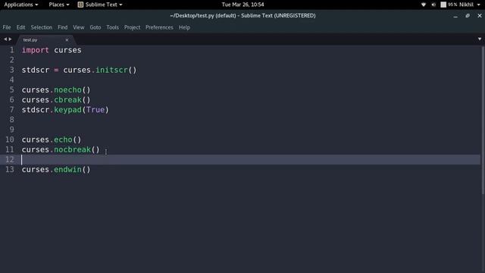Image resolution: width=485 pixels, height=273 pixels.
Task: Restore the Sublime Text window size
Action: click(x=468, y=15)
